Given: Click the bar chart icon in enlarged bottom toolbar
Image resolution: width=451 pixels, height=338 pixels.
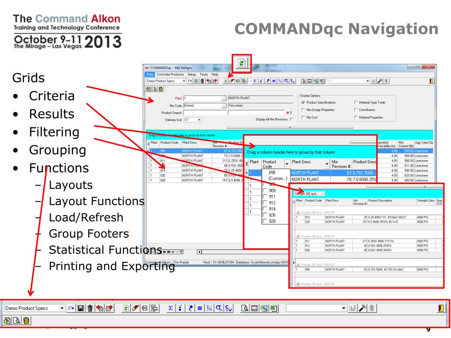Looking at the screenshot, I should [353, 308].
